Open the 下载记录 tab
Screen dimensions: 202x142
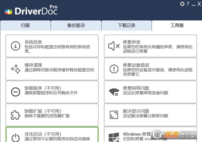pyautogui.click(x=127, y=26)
